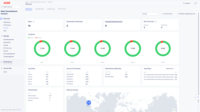Open the user profile avatar menu

coord(195,3)
